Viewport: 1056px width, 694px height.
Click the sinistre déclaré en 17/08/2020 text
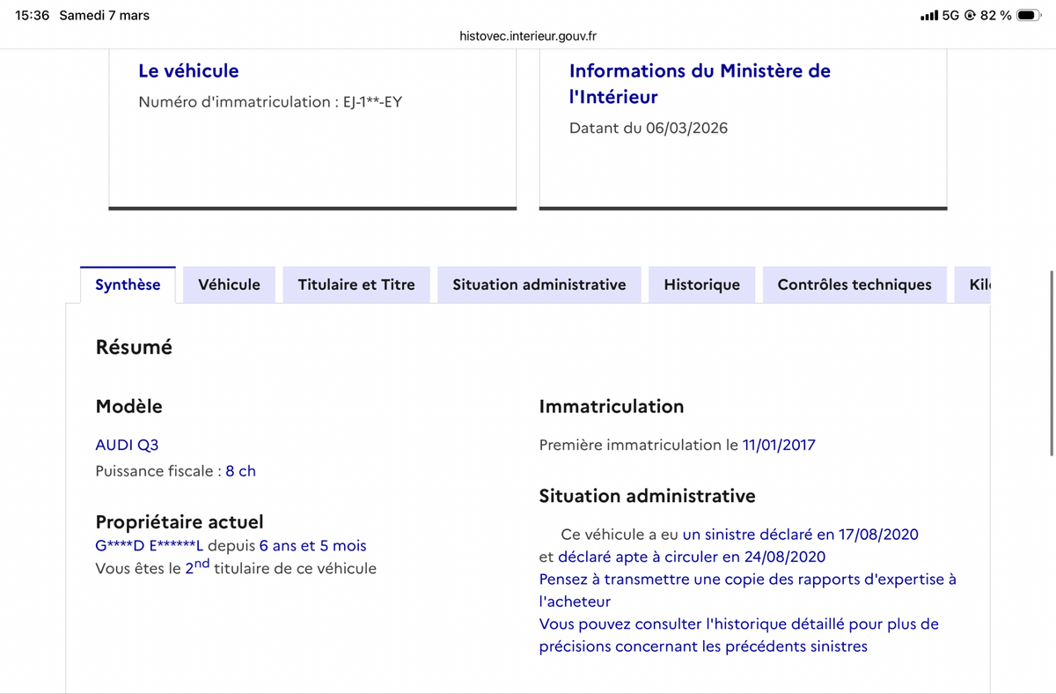801,534
